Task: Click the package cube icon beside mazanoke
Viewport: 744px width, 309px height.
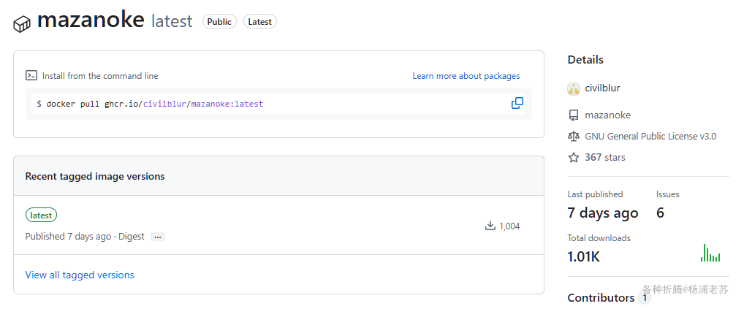Action: 22,23
